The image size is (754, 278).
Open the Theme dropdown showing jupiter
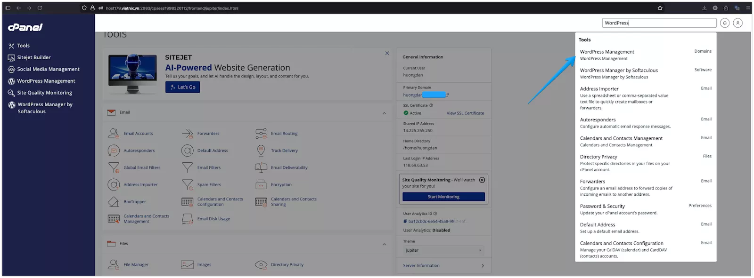443,250
